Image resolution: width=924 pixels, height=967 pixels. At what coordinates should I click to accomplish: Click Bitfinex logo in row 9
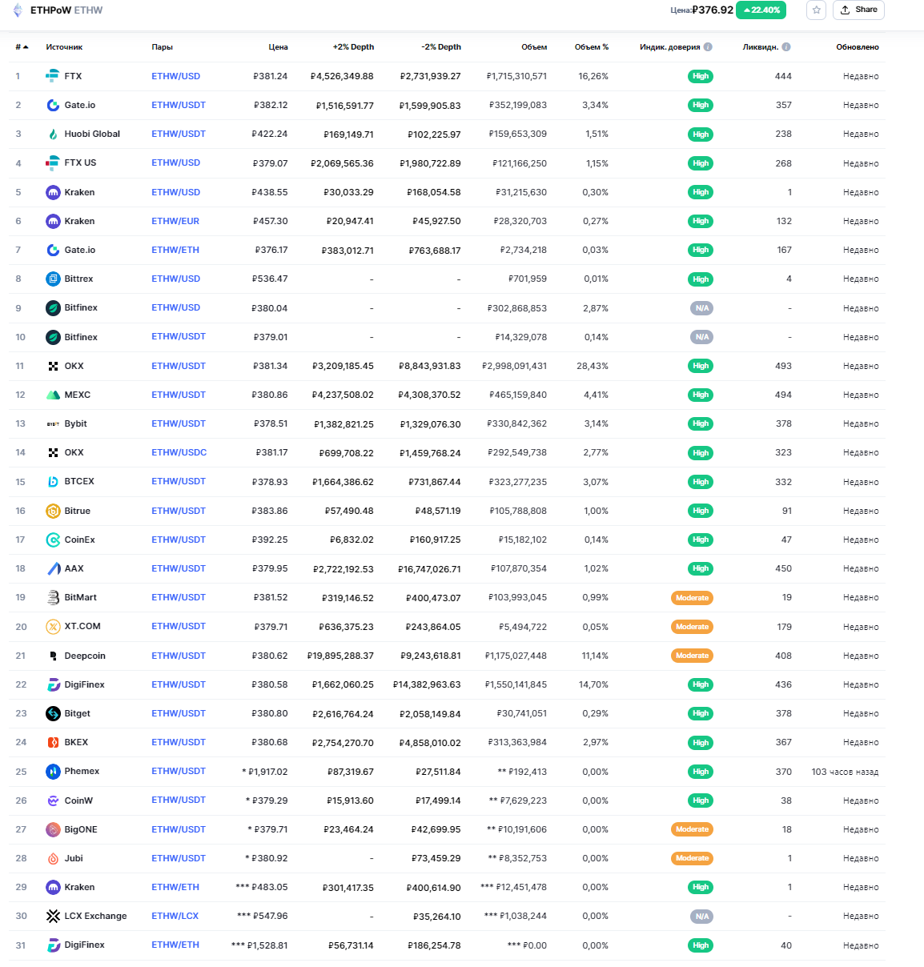[53, 308]
